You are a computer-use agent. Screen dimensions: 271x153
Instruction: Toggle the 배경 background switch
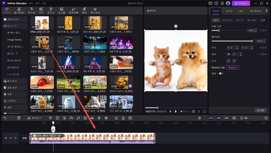221,73
